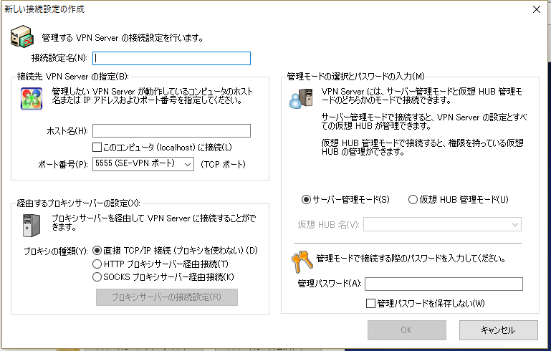
Task: Enable 管理パスワードを保存しない checkbox
Action: pyautogui.click(x=370, y=304)
